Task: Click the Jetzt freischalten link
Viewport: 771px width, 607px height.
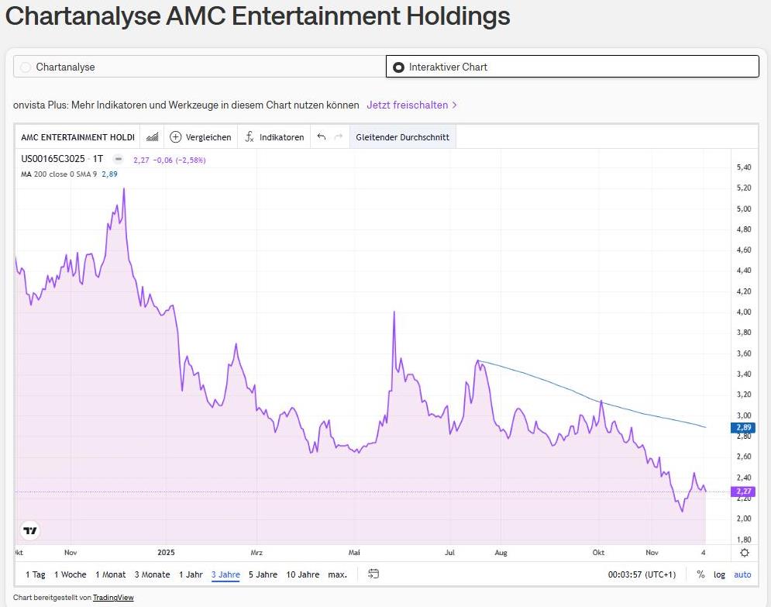Action: pos(408,104)
